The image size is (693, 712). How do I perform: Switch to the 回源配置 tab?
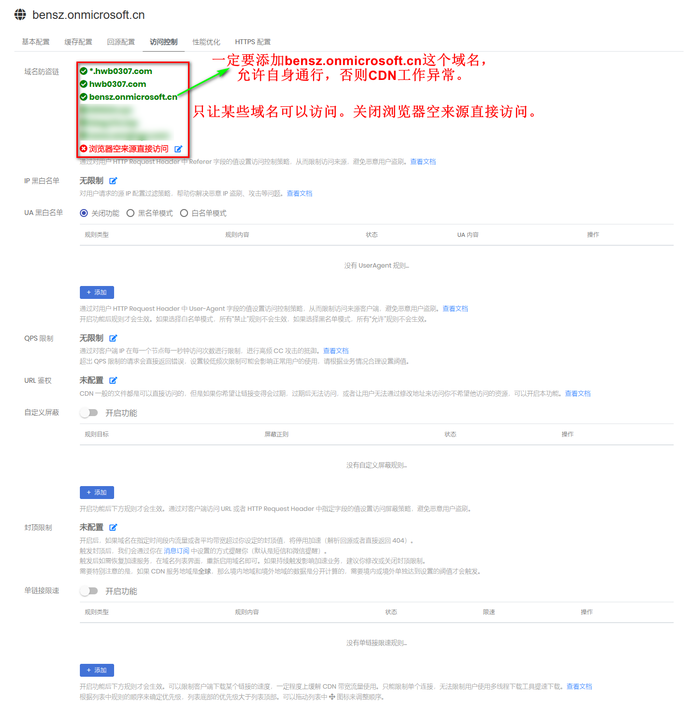tap(121, 42)
